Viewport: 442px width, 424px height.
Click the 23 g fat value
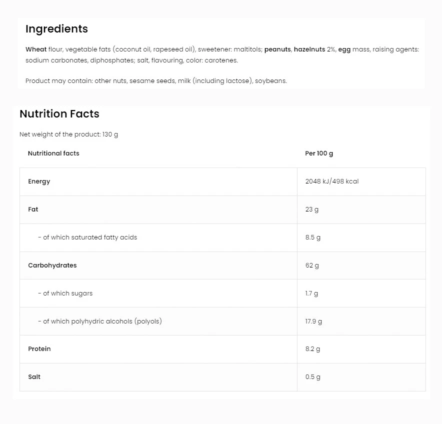tap(311, 209)
